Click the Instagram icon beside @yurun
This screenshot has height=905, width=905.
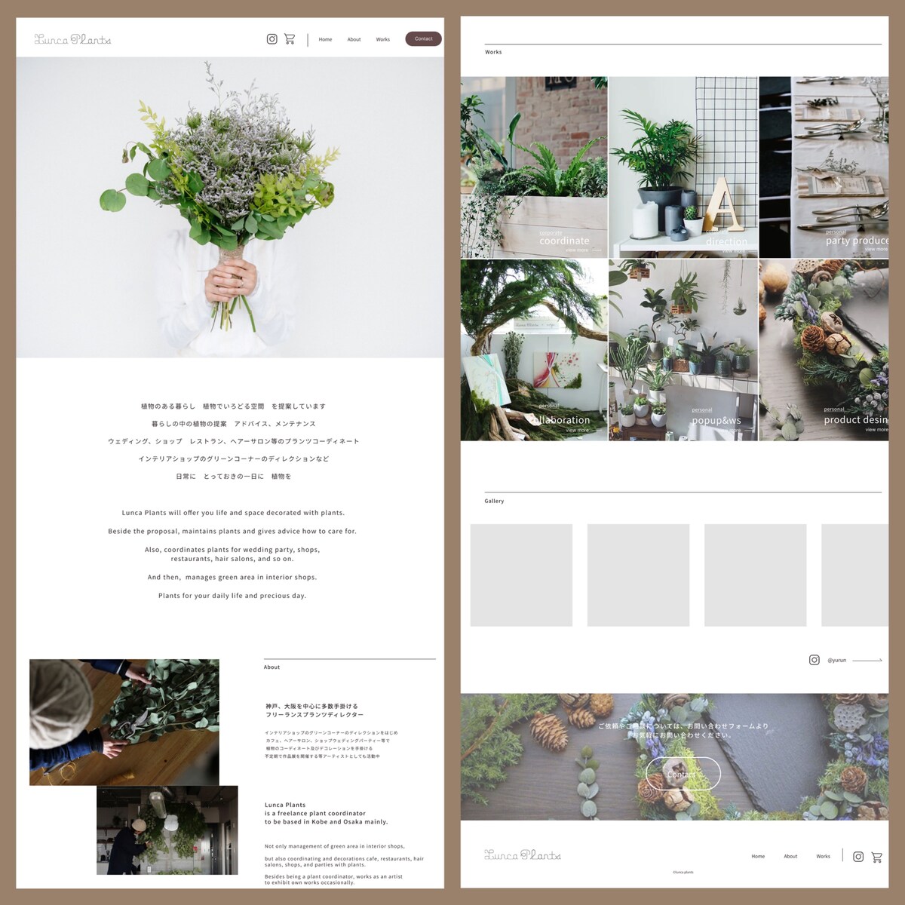(x=814, y=660)
